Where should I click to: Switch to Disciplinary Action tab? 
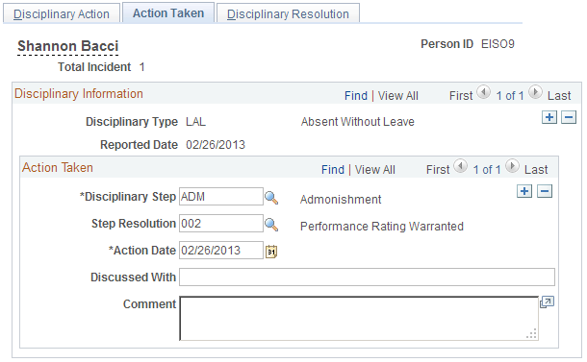coord(62,13)
